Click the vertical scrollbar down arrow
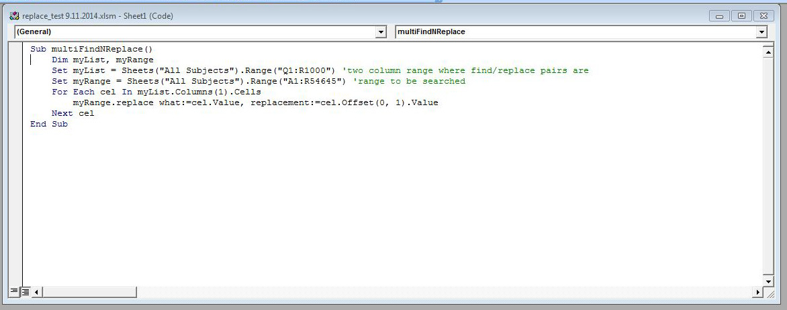Image resolution: width=787 pixels, height=310 pixels. (x=768, y=281)
